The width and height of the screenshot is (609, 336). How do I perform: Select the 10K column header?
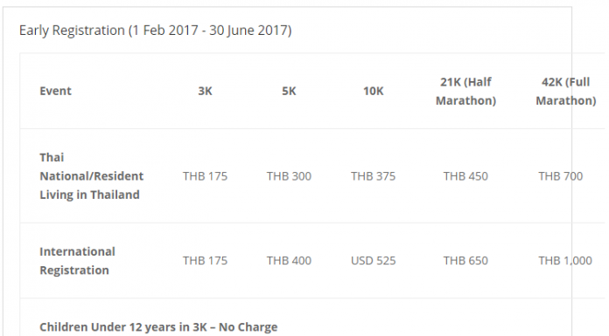pyautogui.click(x=374, y=91)
